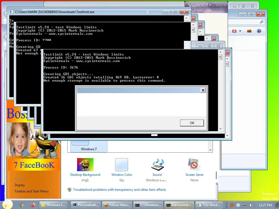
Task: Open the Window Color Sky icon
Action: tap(122, 165)
